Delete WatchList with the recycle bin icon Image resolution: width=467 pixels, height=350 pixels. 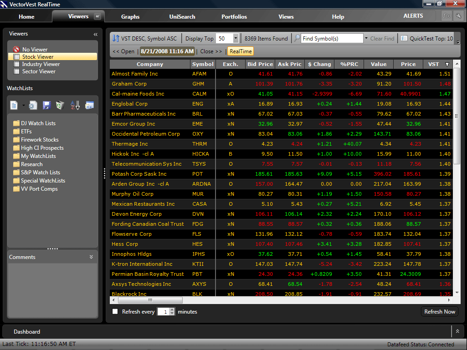coord(60,105)
